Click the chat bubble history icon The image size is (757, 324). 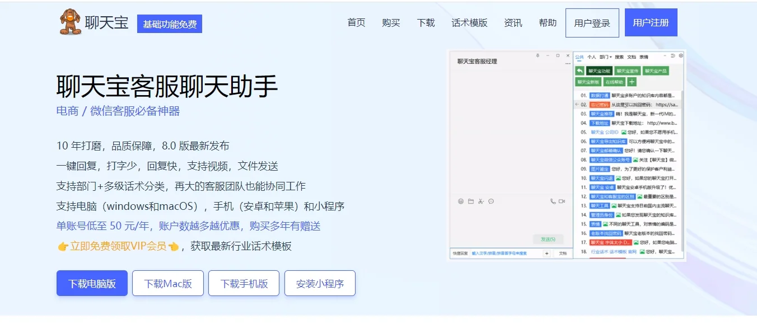(x=491, y=201)
